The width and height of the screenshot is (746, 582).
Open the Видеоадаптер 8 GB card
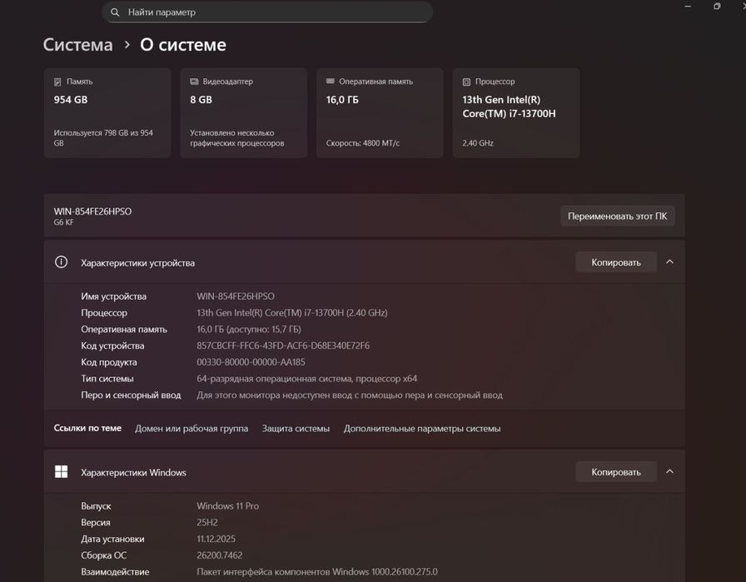click(244, 112)
